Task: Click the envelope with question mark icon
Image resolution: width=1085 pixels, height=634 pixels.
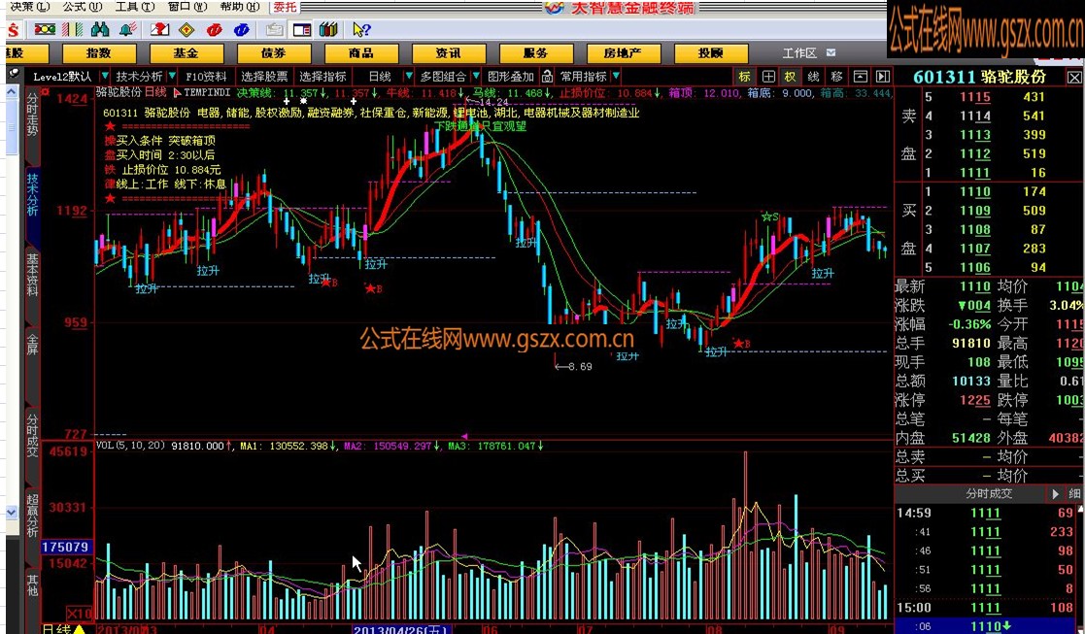Action: point(160,30)
